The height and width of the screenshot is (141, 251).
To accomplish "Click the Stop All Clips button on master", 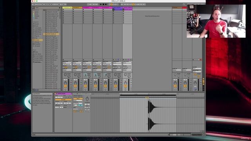I will pos(193,60).
